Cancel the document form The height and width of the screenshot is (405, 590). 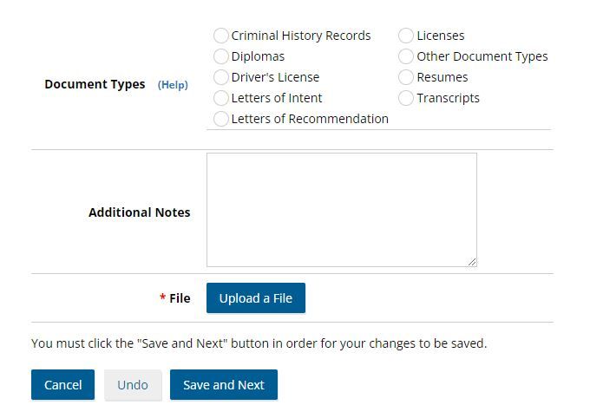click(62, 385)
